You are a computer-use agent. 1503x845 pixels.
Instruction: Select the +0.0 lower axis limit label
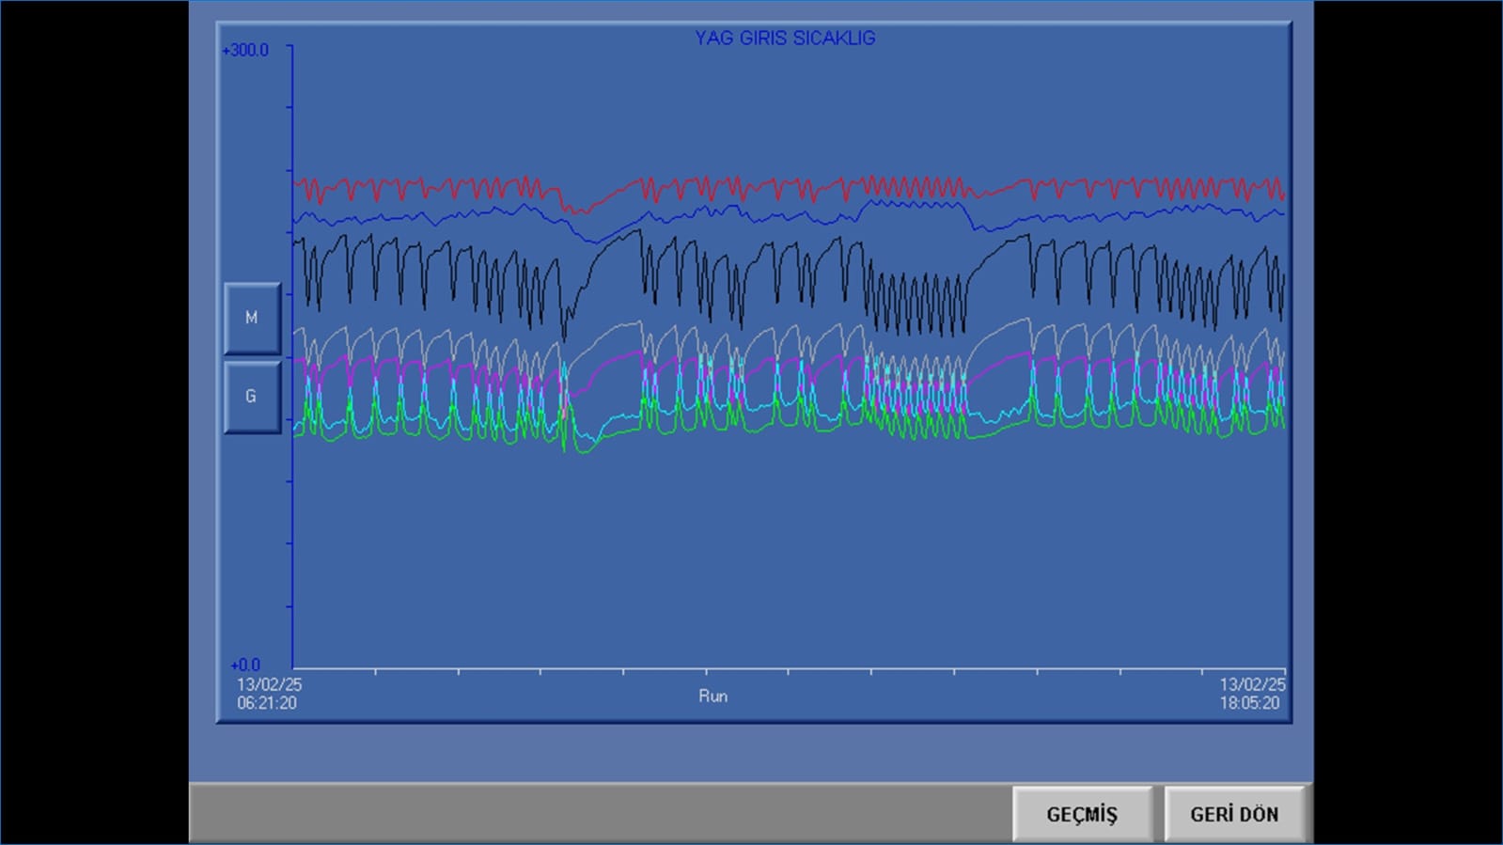245,665
